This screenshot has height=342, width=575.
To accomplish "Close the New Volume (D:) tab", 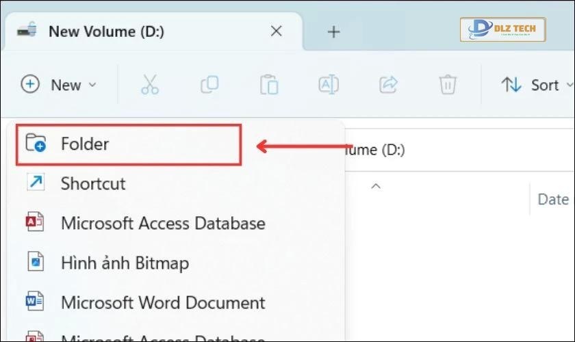I will pos(276,31).
